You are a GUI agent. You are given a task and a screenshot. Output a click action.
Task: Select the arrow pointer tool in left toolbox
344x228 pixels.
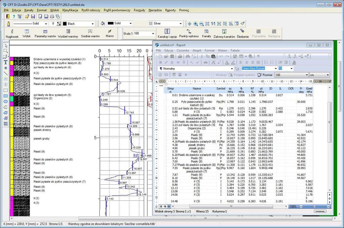6,46
